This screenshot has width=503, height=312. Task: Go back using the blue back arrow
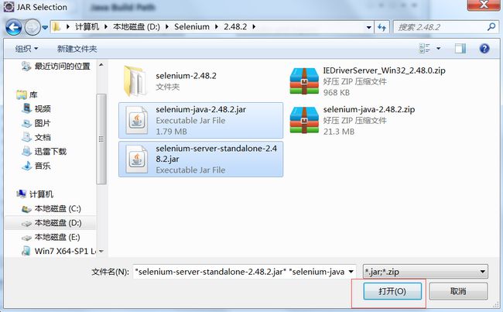click(x=13, y=27)
